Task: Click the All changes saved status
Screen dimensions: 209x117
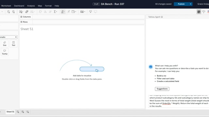Action: point(163,4)
